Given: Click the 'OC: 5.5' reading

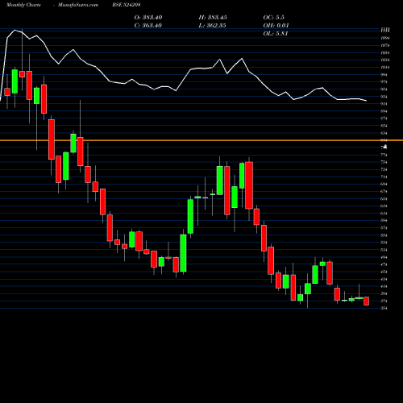Looking at the screenshot, I should coord(274,18).
